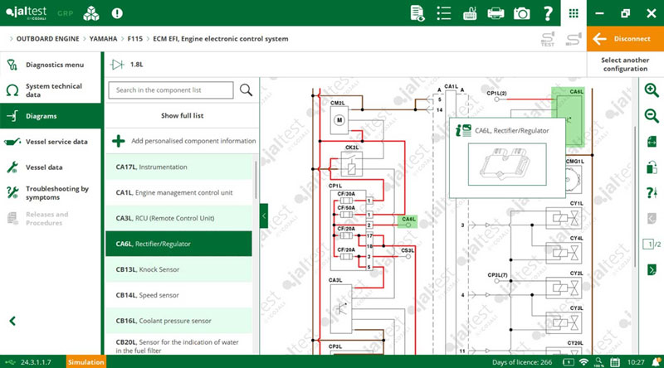Click the alert exclamation icon in header
Viewport: 664px width, 368px height.
click(117, 13)
